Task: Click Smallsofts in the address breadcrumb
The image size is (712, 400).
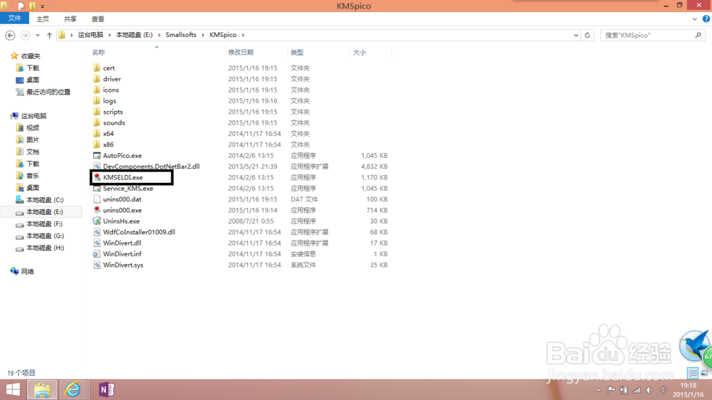Action: (x=181, y=35)
